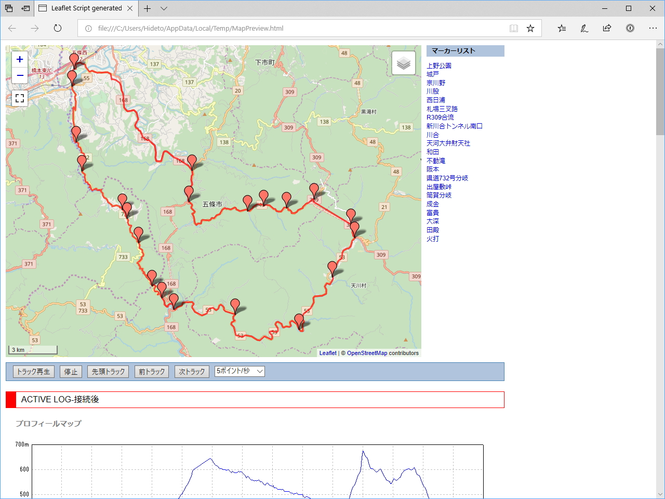Select 天河大弁財天社 in the marker list

[x=448, y=143]
